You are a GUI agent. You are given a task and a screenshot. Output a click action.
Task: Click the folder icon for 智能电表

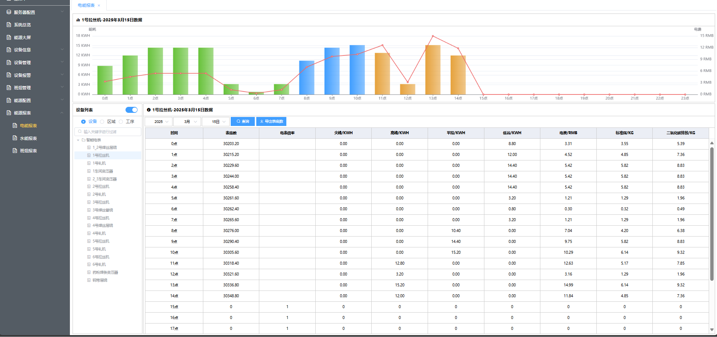coord(83,140)
